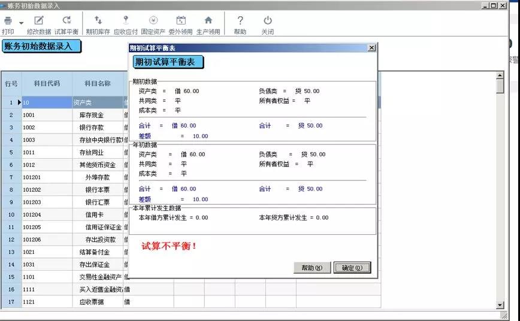Open the dropdown arrow next to 打印
The height and width of the screenshot is (321, 520).
point(21,23)
